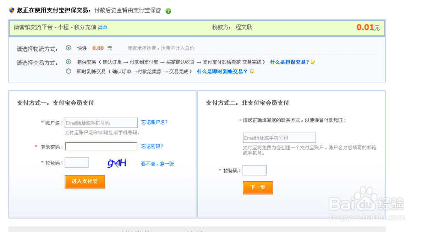Select the 快递 shipping radio button
Image resolution: width=428 pixels, height=232 pixels.
click(x=68, y=48)
